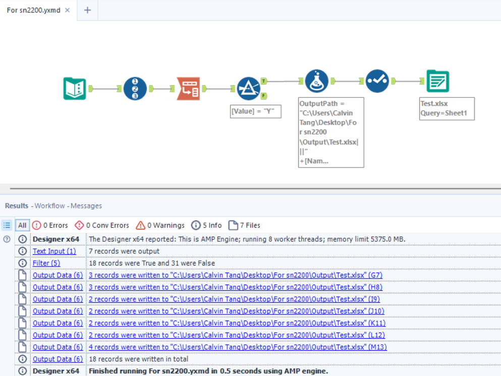Filter results to 0 Errors
This screenshot has width=501, height=376.
[x=50, y=225]
